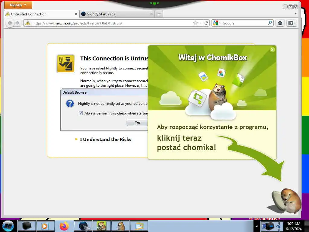Click the question mark icon in Default Browser dialog
Image resolution: width=309 pixels, height=232 pixels.
(x=70, y=103)
